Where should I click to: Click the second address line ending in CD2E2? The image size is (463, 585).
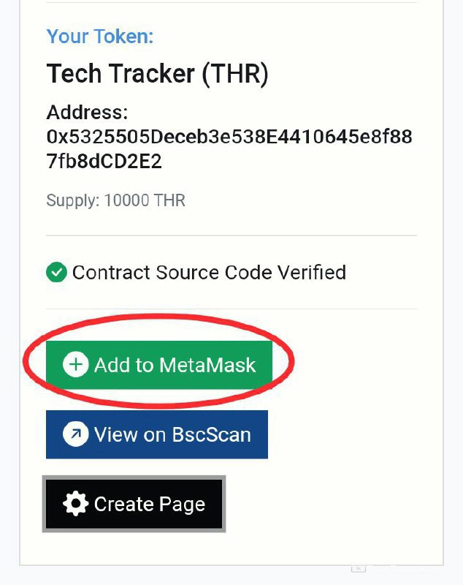[x=104, y=162]
